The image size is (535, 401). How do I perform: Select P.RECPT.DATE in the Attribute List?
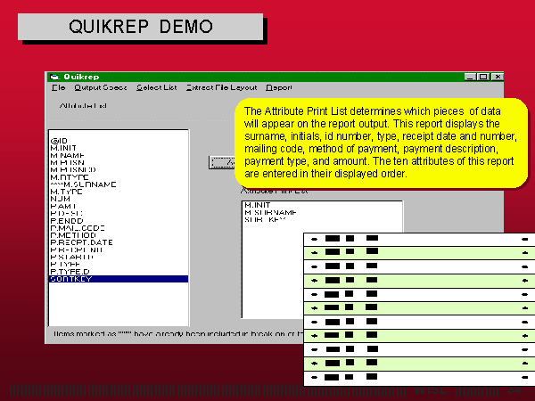click(81, 241)
